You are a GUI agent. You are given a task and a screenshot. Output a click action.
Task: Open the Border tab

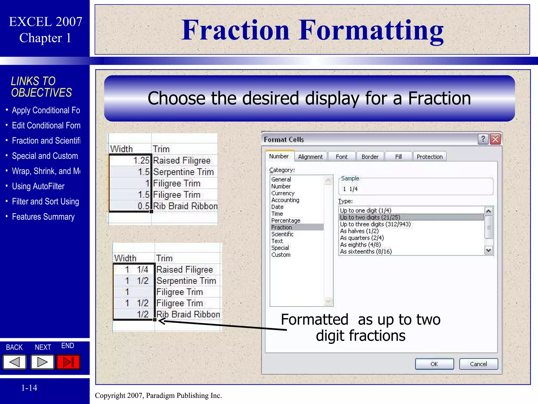coord(370,157)
